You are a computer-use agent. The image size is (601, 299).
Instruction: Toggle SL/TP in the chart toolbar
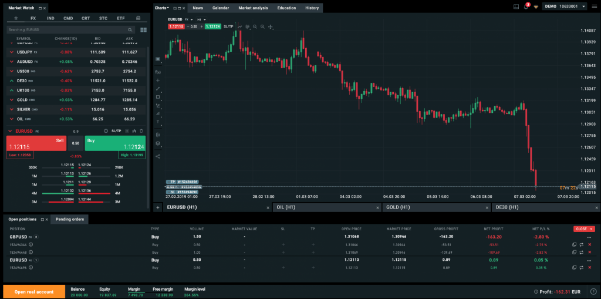[x=228, y=26]
